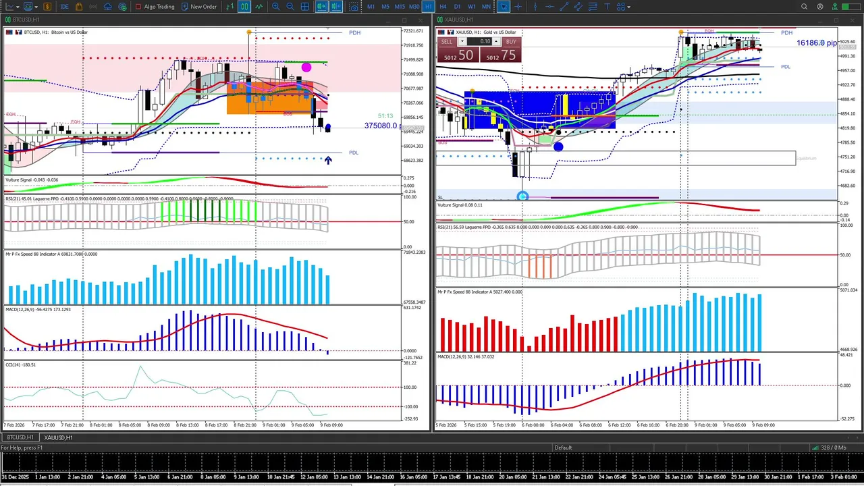Screen dimensions: 864x486
Task: Select the blue circle marker on XAUUSD chart
Action: pyautogui.click(x=558, y=146)
